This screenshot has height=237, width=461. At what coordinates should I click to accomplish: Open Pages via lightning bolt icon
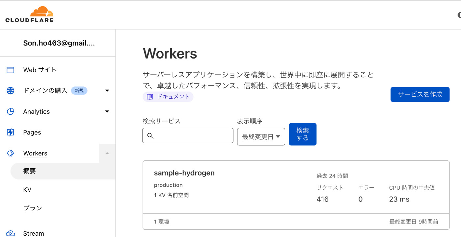tap(11, 132)
